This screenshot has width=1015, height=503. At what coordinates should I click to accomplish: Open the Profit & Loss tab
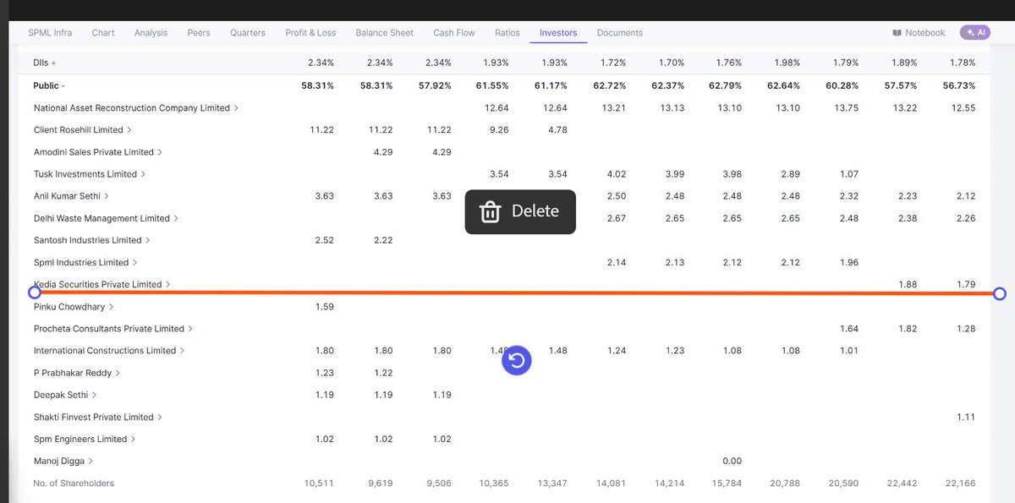(310, 33)
